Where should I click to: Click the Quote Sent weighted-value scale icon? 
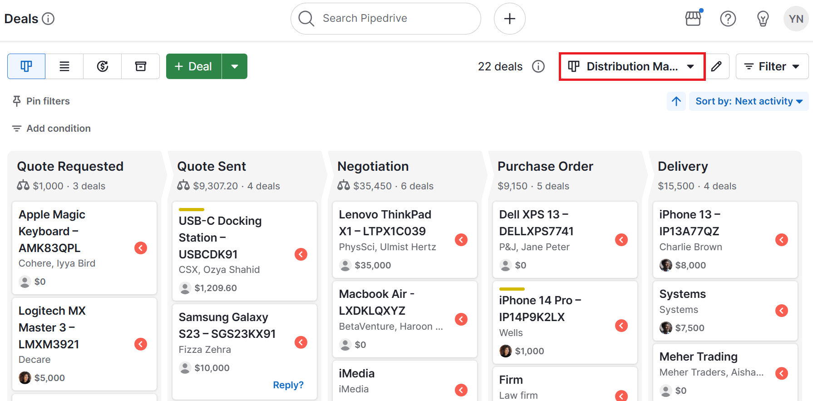183,185
